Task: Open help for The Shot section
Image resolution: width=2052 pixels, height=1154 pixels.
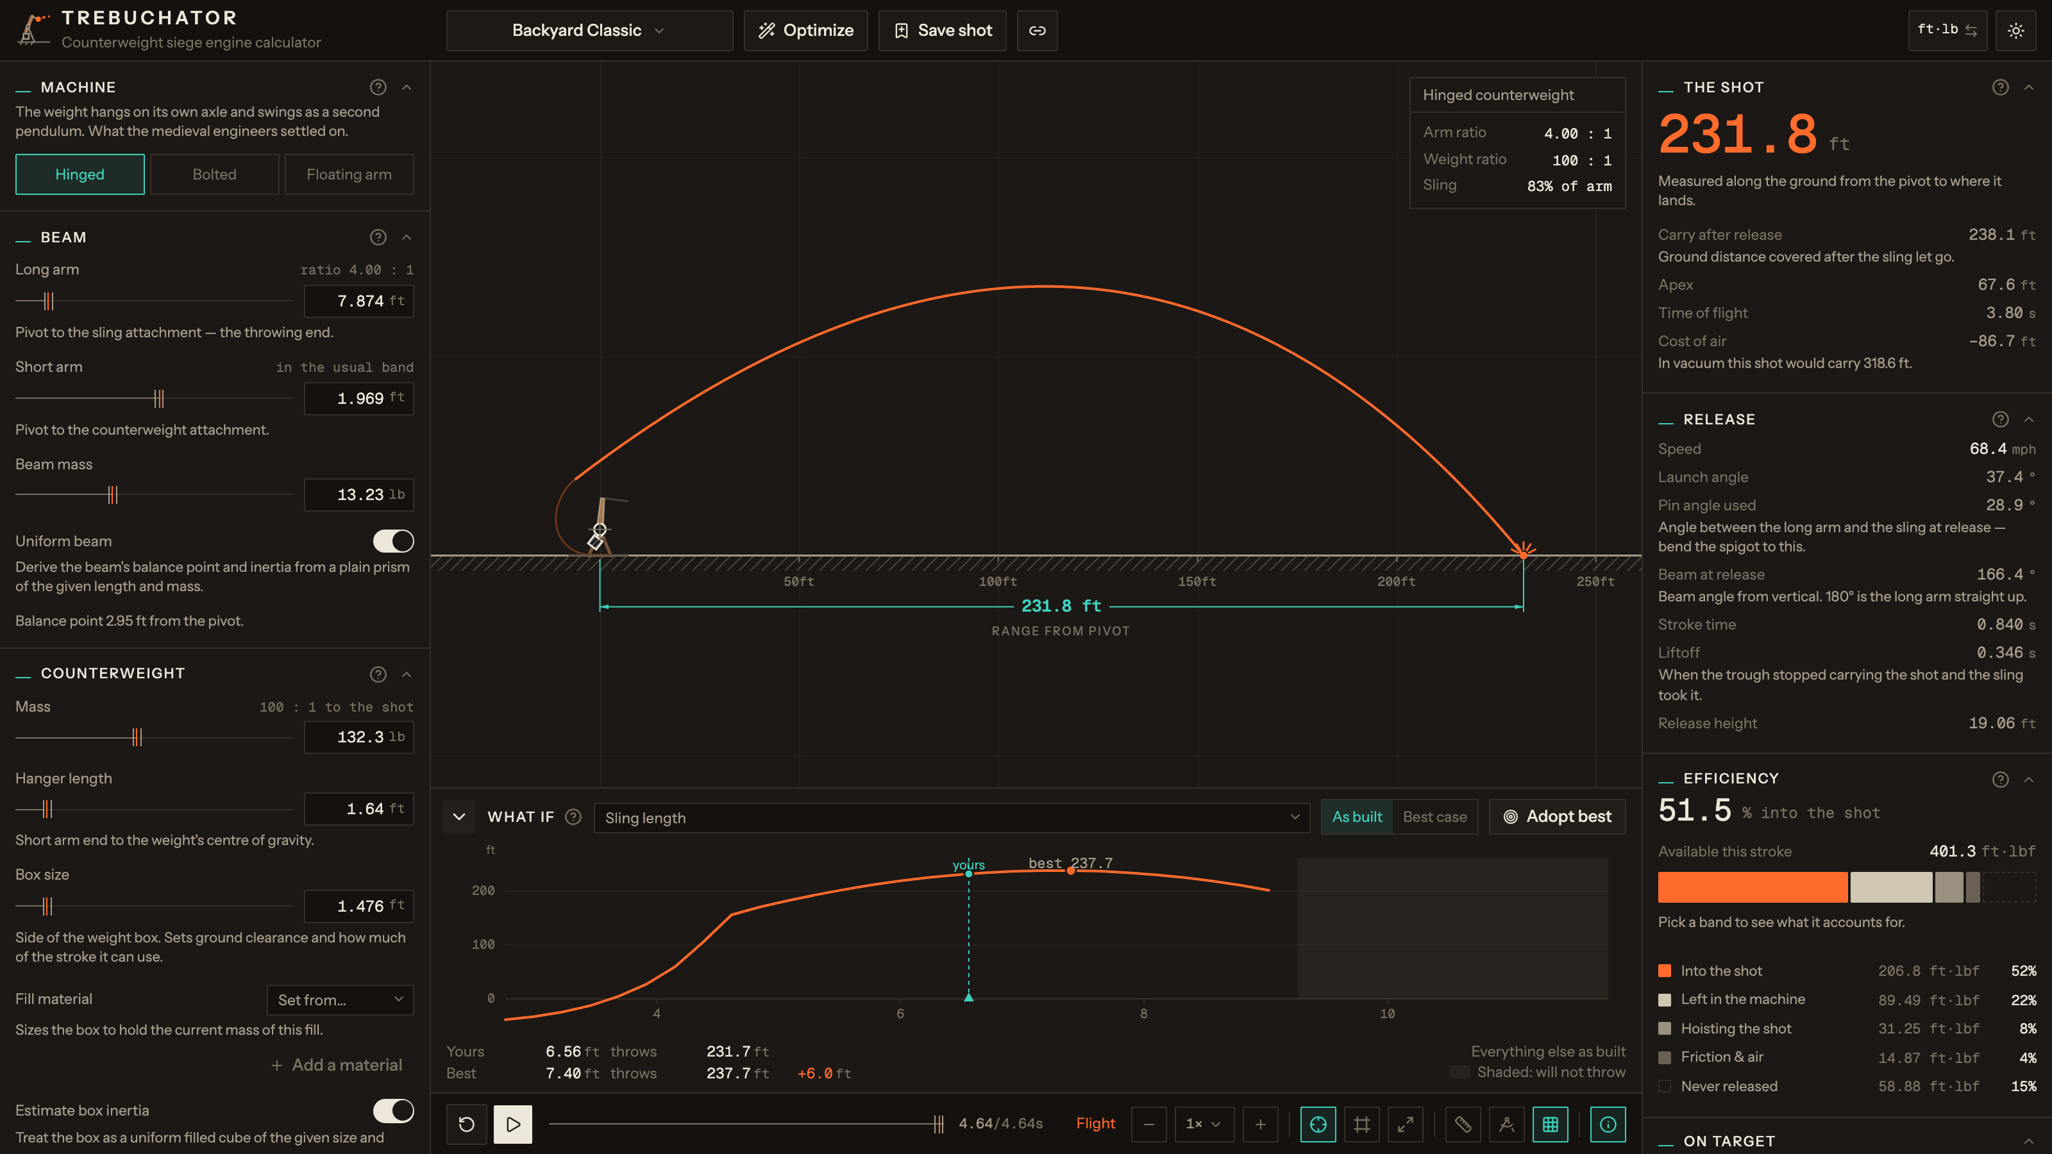Action: click(x=2000, y=87)
